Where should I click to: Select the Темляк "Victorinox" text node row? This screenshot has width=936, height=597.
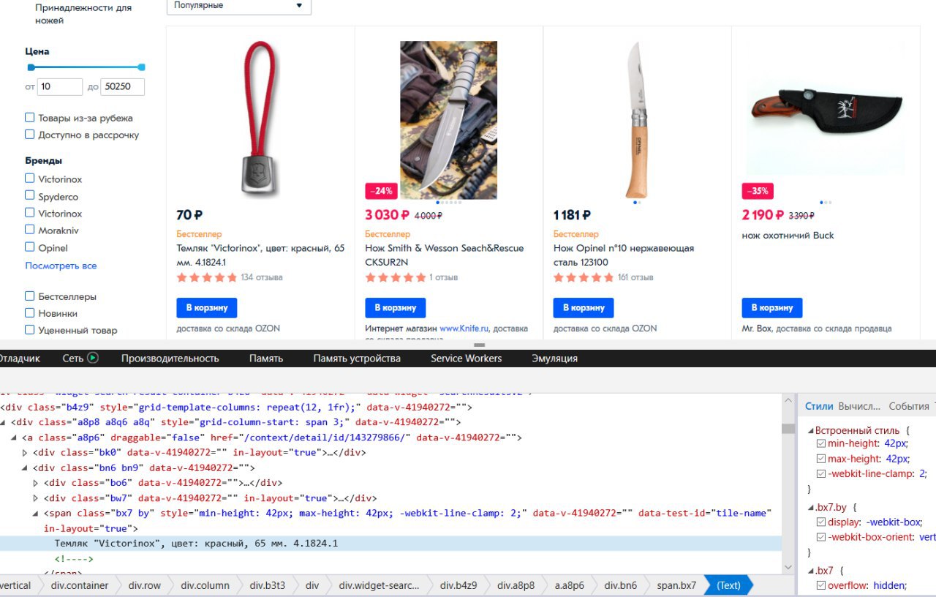(390, 544)
